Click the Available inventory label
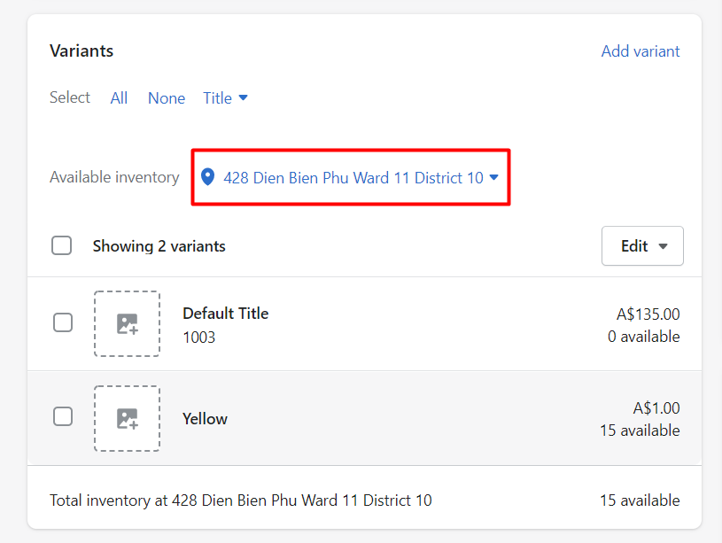The width and height of the screenshot is (722, 543). [x=114, y=177]
